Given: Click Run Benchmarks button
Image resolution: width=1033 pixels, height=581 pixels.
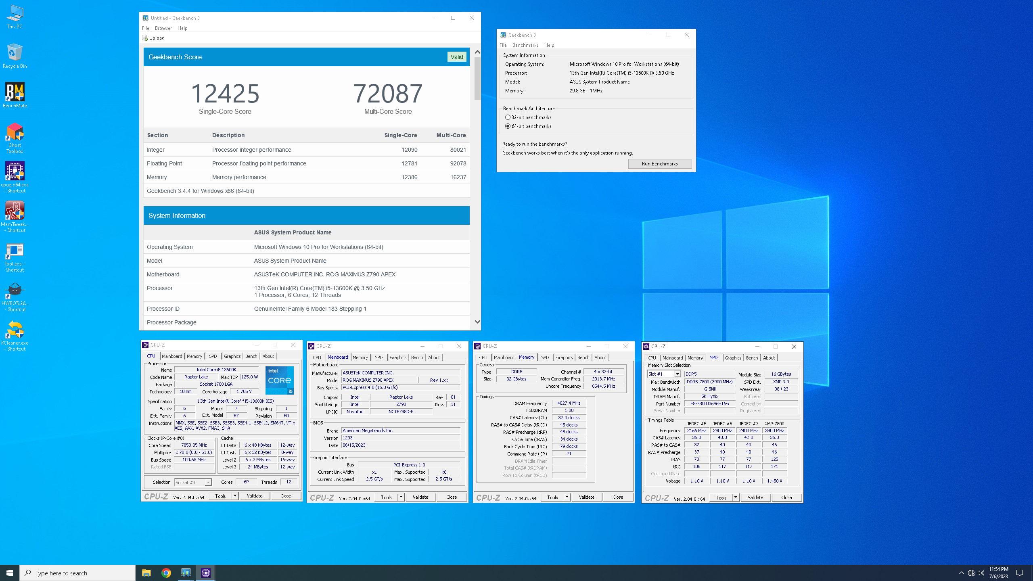Looking at the screenshot, I should tap(660, 164).
